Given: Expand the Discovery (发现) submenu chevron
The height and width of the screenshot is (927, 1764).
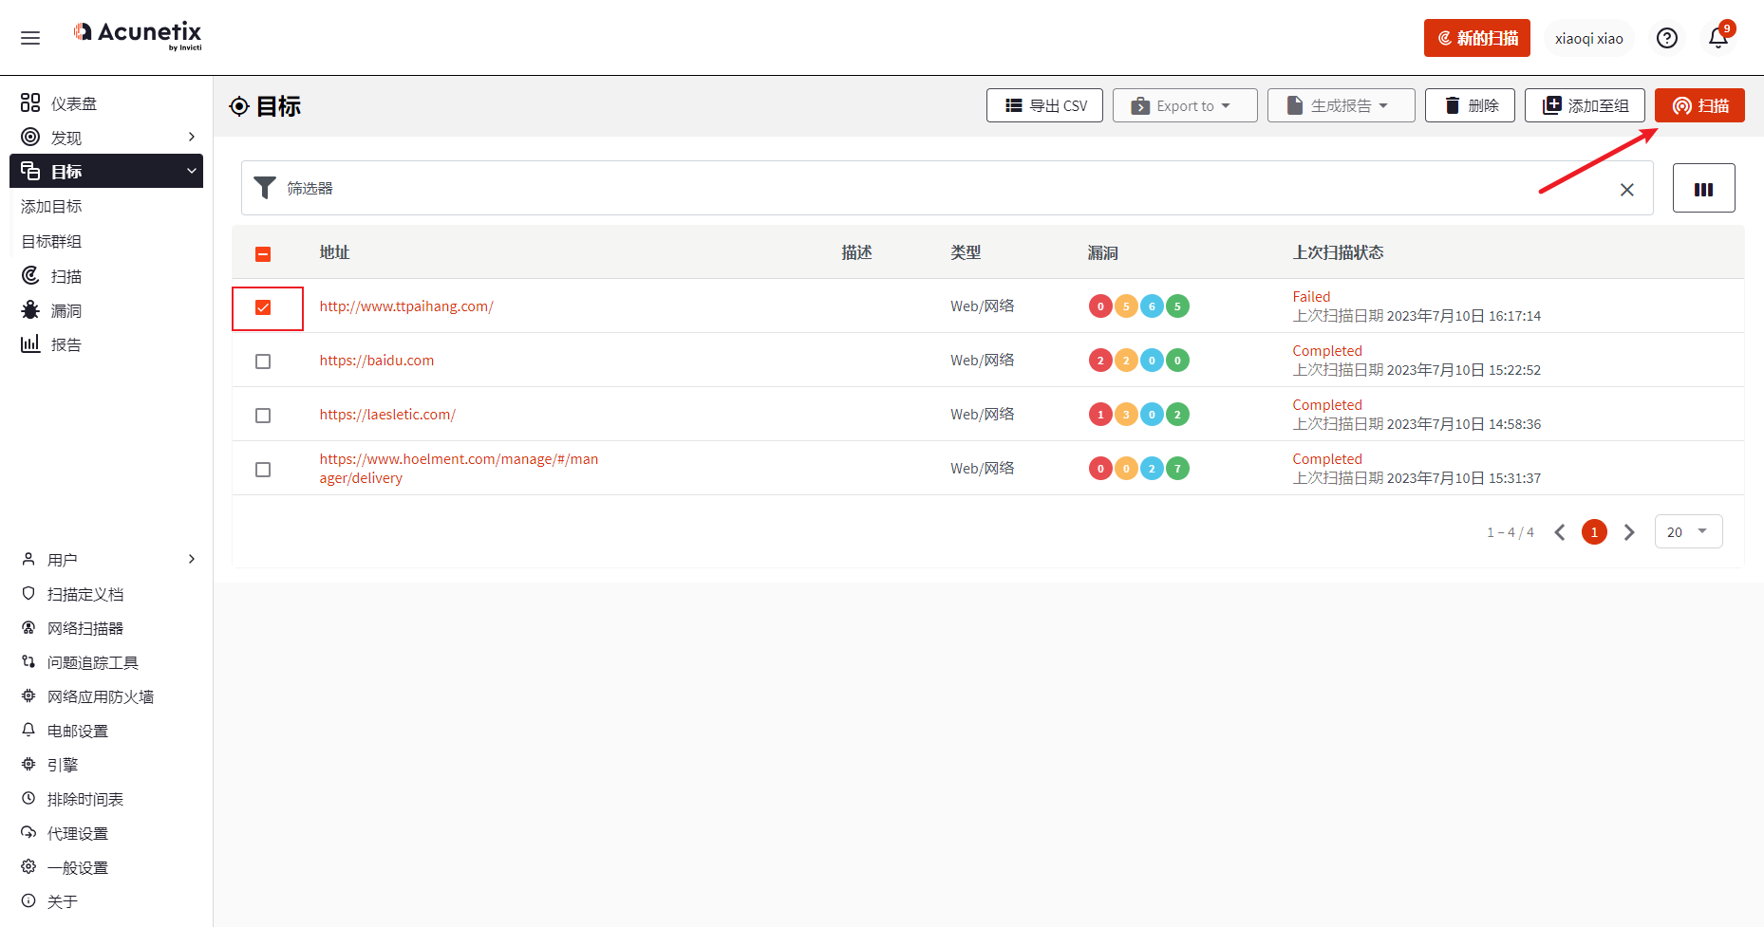Looking at the screenshot, I should point(191,137).
